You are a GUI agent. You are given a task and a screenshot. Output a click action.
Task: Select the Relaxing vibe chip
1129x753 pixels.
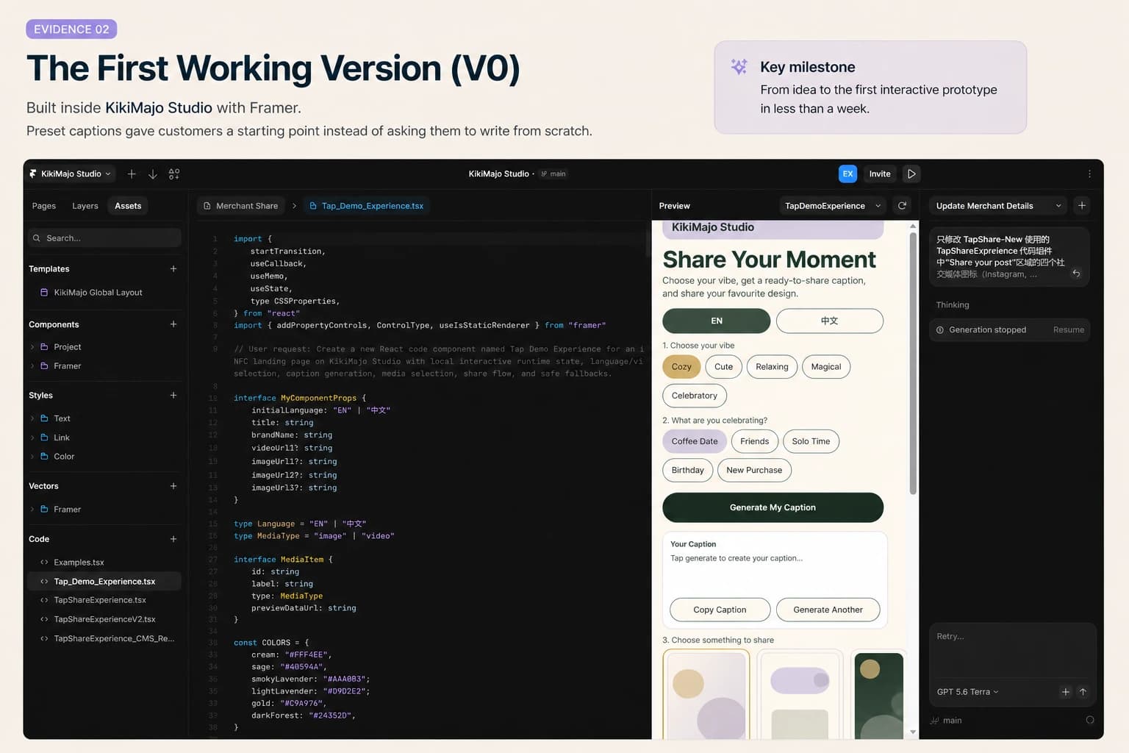click(x=772, y=367)
